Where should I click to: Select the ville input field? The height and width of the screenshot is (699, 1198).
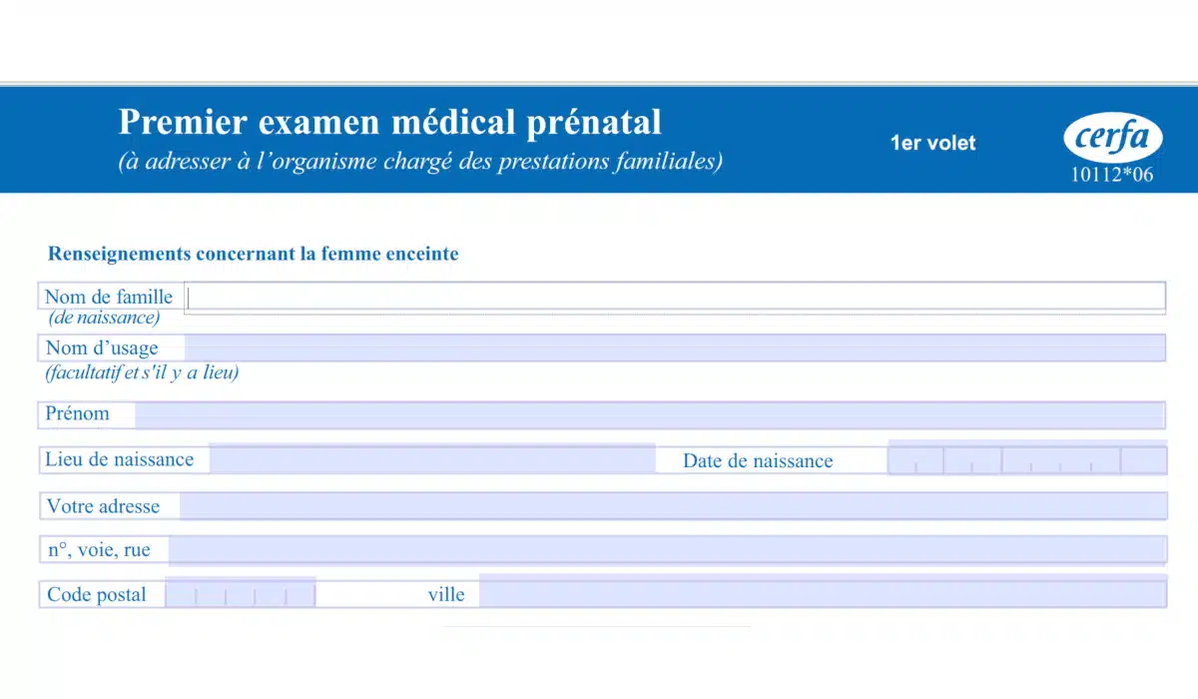click(822, 594)
